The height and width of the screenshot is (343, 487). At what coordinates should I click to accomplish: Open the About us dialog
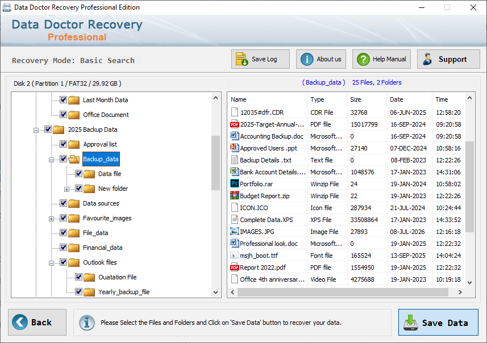(x=321, y=59)
